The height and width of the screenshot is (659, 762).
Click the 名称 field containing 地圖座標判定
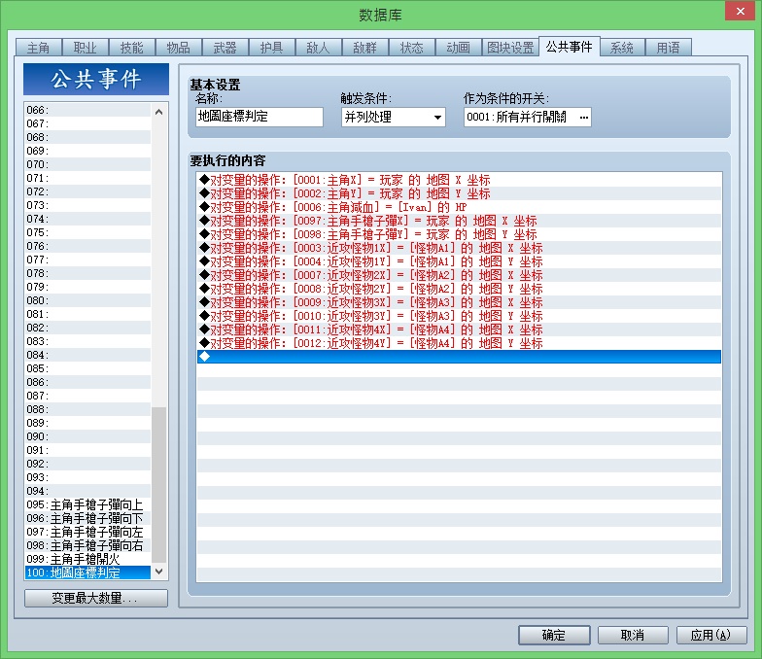(260, 117)
